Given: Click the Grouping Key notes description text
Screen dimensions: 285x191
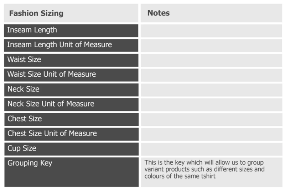Looking at the screenshot, I should click(x=204, y=169).
